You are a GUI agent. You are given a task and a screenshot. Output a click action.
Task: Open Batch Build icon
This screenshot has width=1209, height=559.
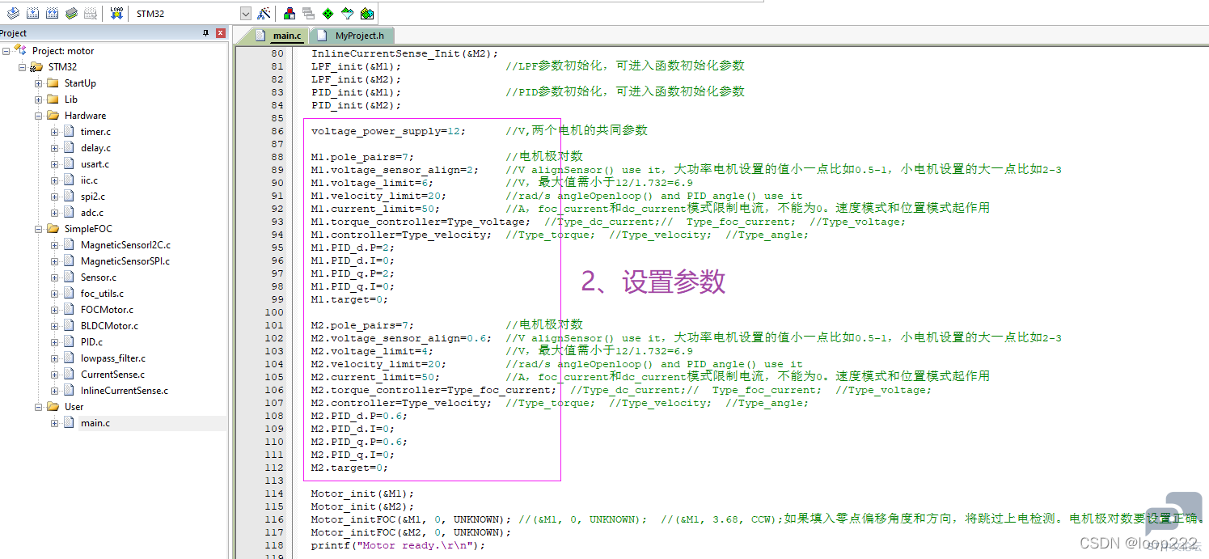pos(71,13)
